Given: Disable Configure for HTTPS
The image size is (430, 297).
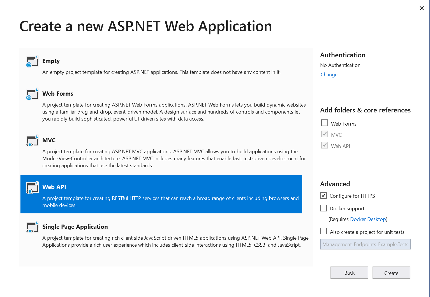Looking at the screenshot, I should [x=323, y=195].
